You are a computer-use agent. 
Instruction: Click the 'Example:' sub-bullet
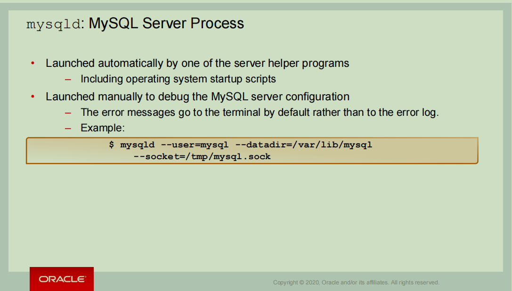click(103, 128)
